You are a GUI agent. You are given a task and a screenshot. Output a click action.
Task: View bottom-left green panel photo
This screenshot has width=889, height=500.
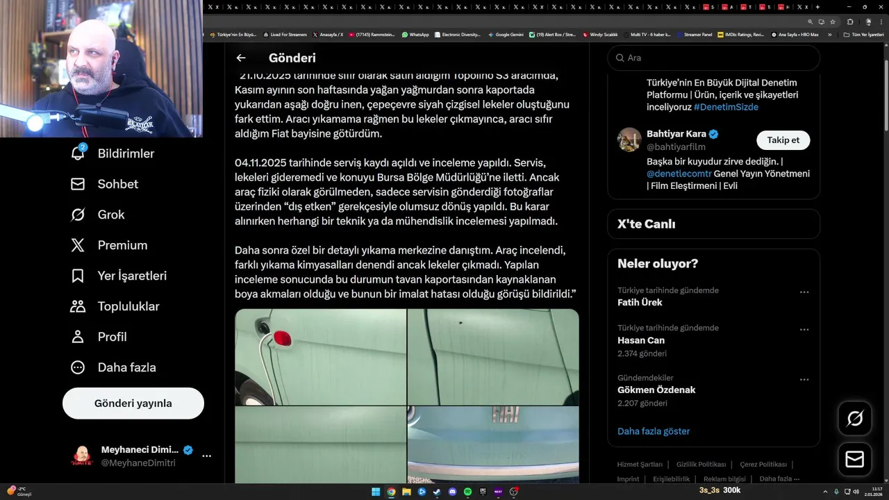tap(320, 444)
